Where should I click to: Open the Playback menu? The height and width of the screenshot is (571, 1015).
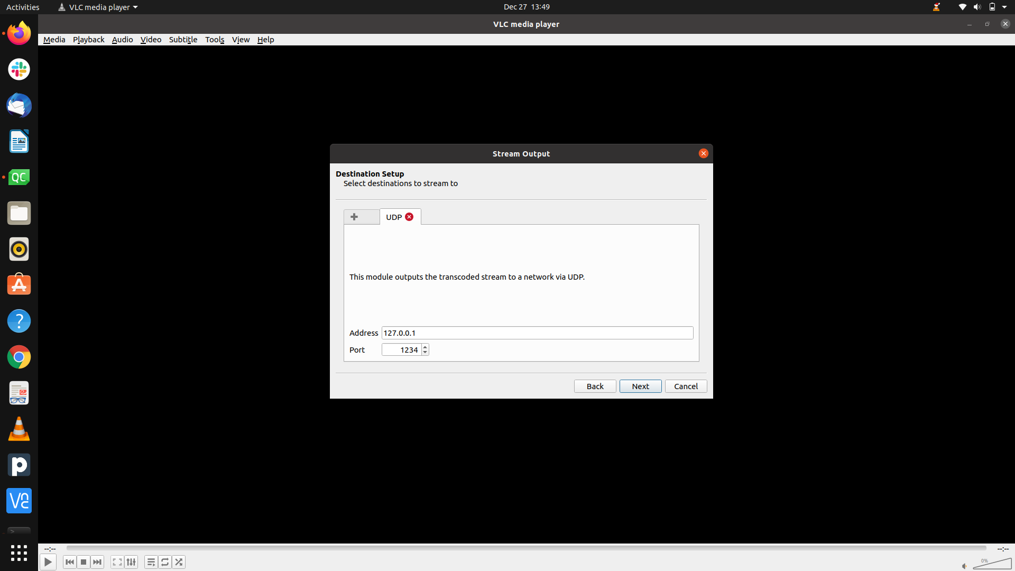point(88,40)
